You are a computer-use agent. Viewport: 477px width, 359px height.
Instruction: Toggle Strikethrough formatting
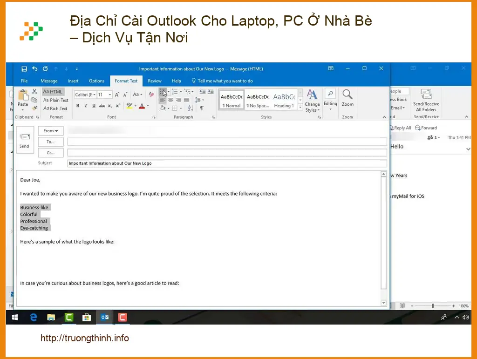(x=102, y=106)
